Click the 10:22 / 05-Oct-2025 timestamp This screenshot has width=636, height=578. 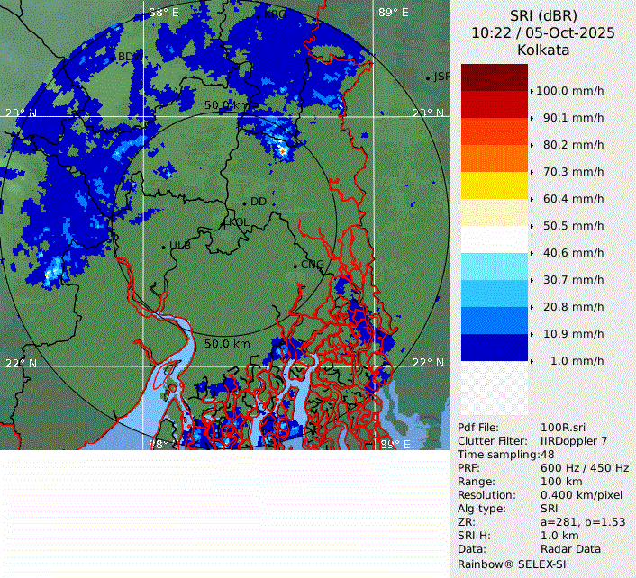pyautogui.click(x=543, y=32)
